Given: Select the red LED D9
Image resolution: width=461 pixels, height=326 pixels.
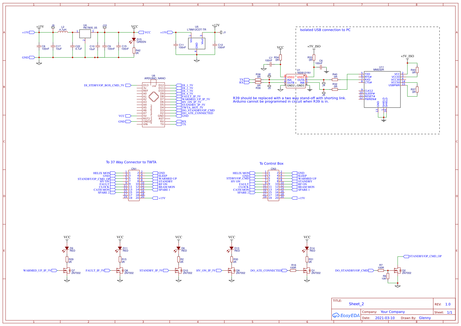Looking at the screenshot, I should pos(67,248).
